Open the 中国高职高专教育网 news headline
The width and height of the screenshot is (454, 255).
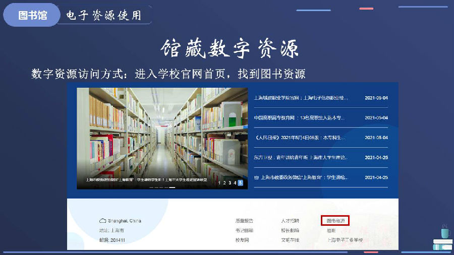pos(300,117)
